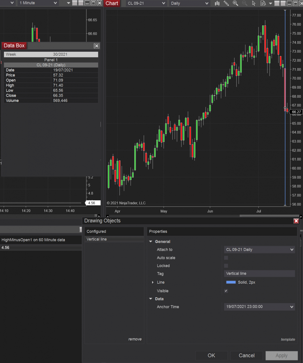Close the Data Box window
Image resolution: width=303 pixels, height=363 pixels.
click(x=97, y=46)
